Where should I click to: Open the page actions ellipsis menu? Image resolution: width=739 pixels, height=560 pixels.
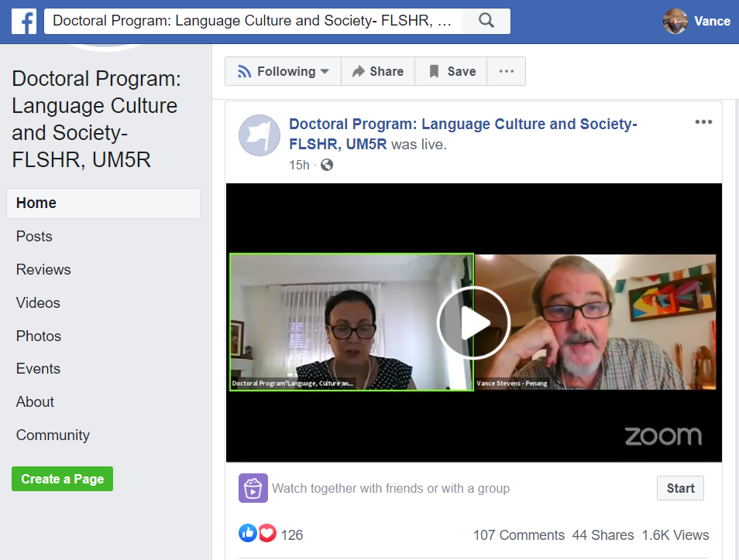(506, 70)
